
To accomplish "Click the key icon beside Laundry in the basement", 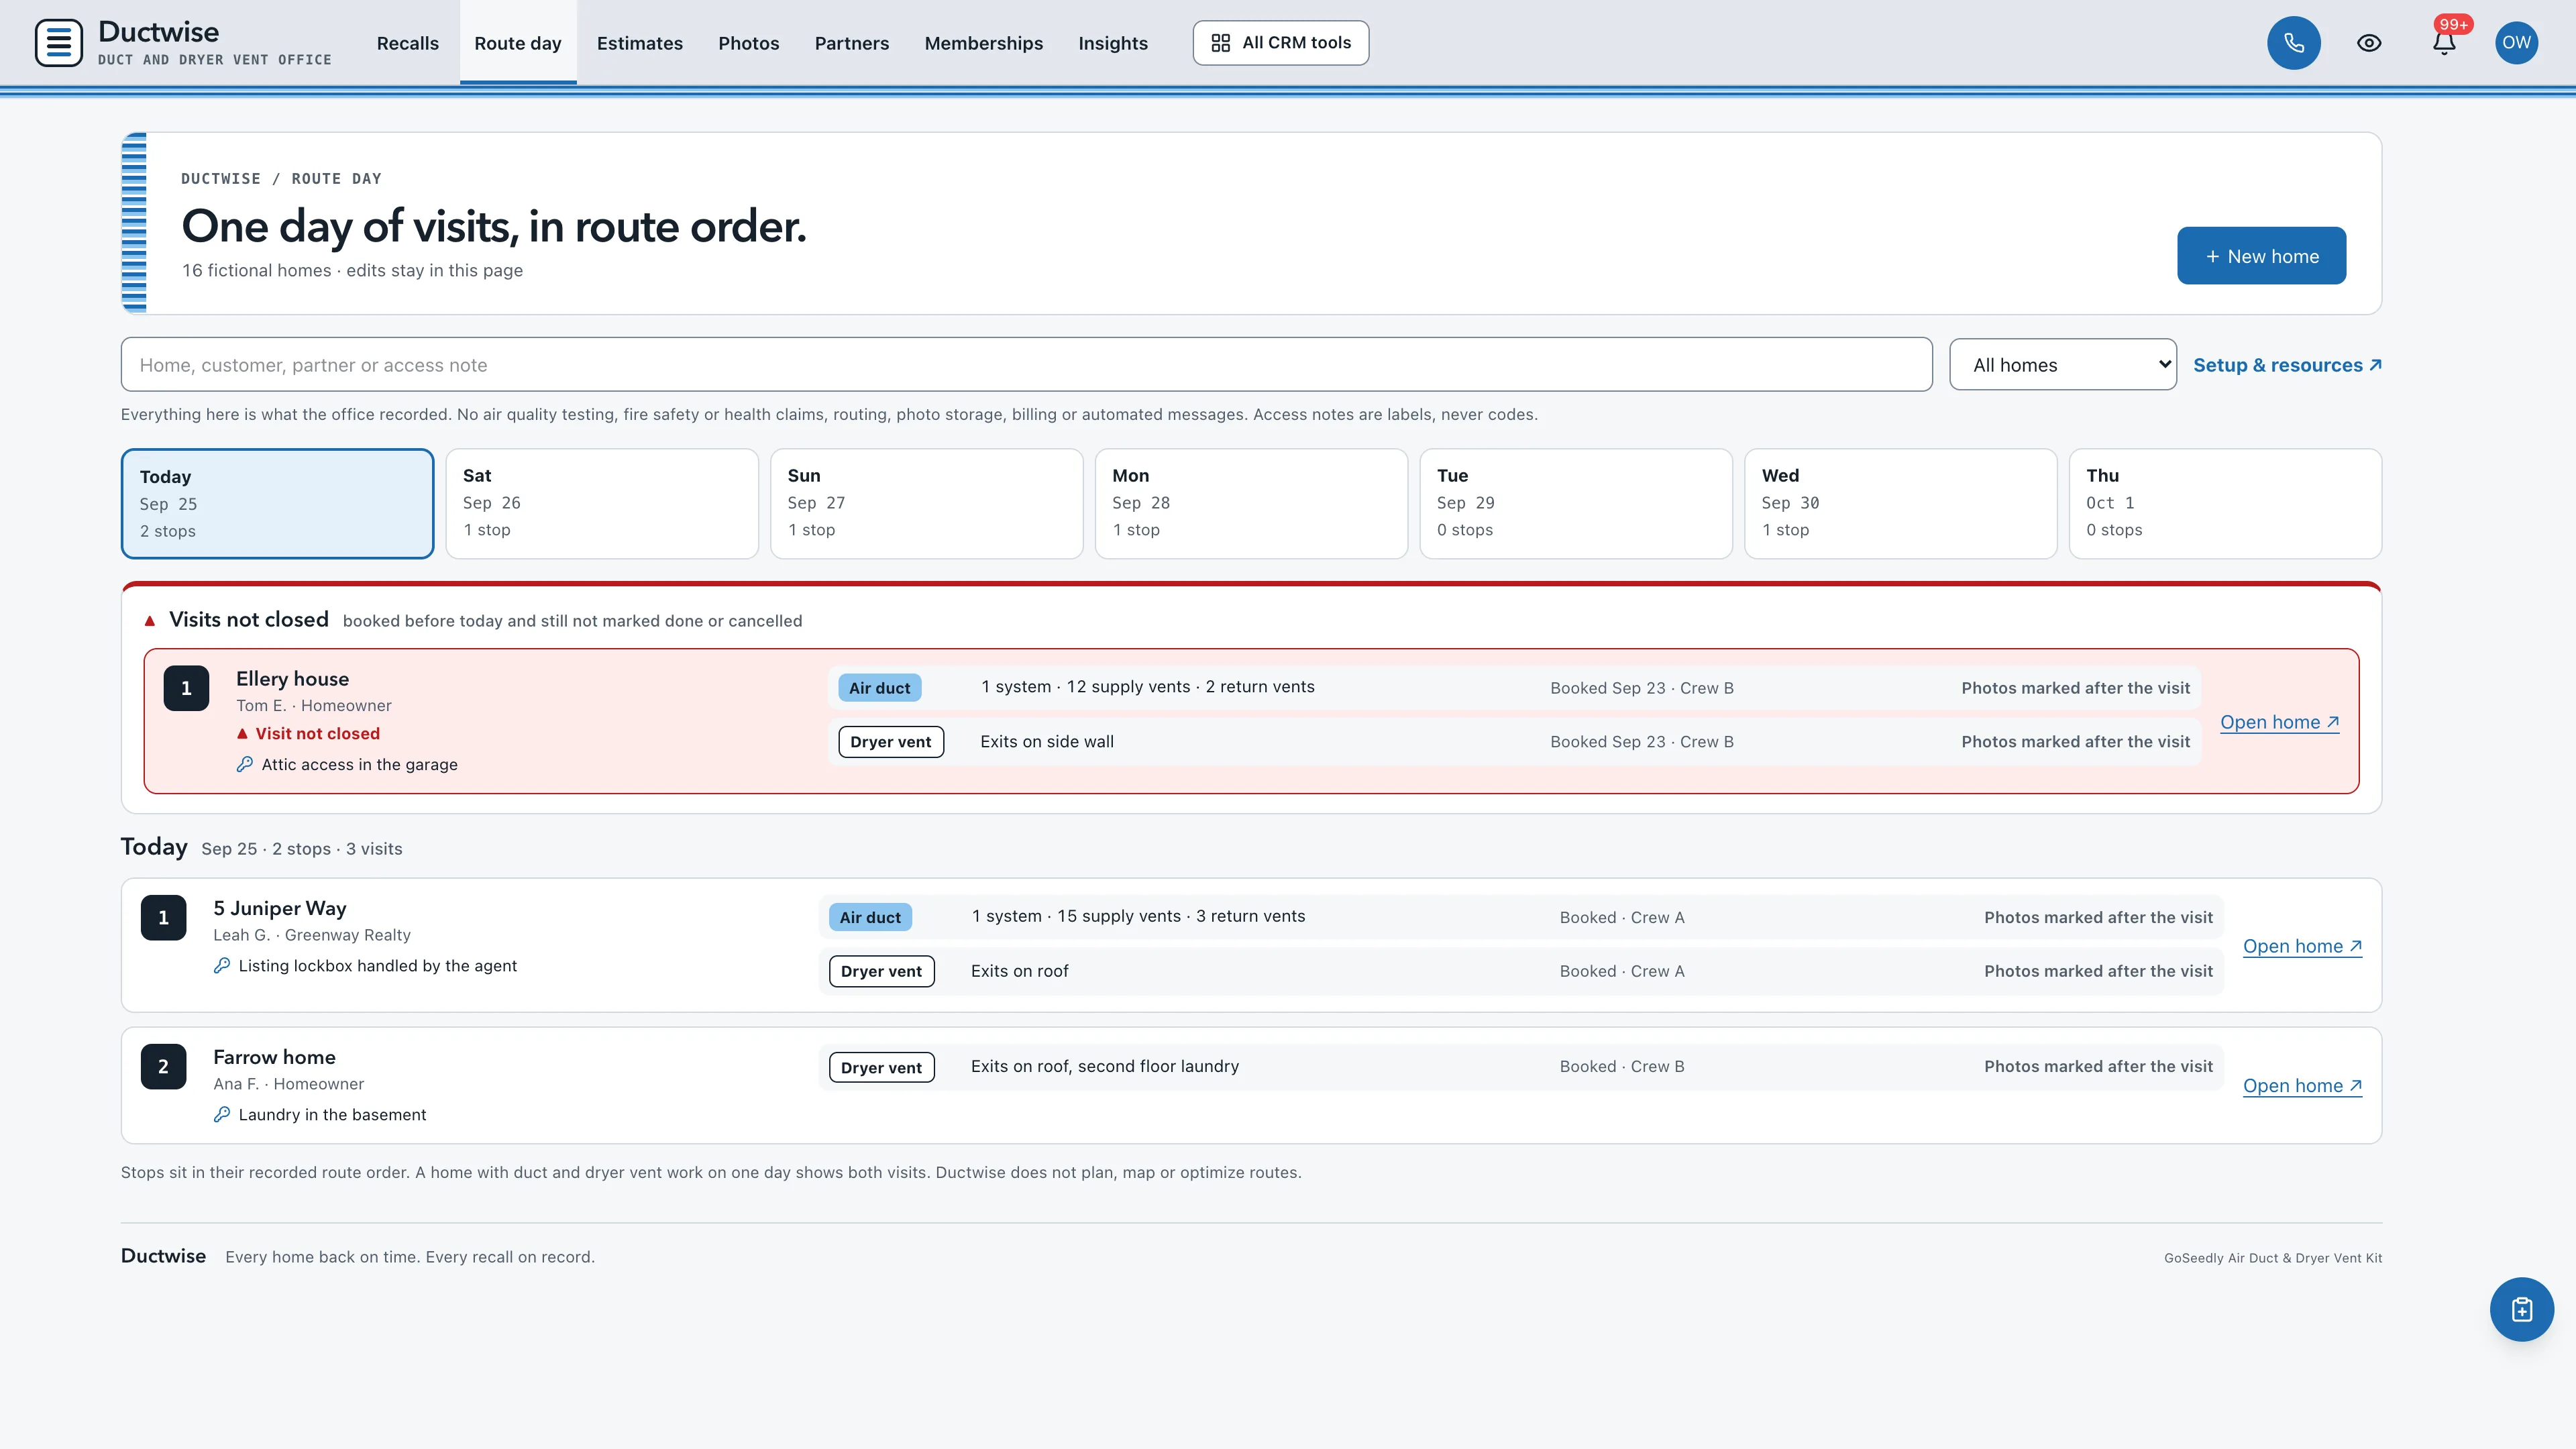I will tap(222, 1114).
